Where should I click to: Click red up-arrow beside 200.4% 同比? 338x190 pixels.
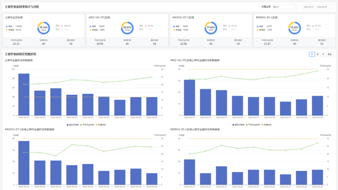point(62,26)
